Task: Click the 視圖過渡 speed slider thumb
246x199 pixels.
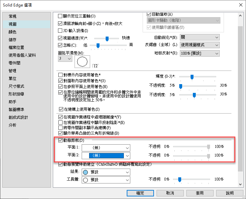Action: pyautogui.click(x=107, y=39)
